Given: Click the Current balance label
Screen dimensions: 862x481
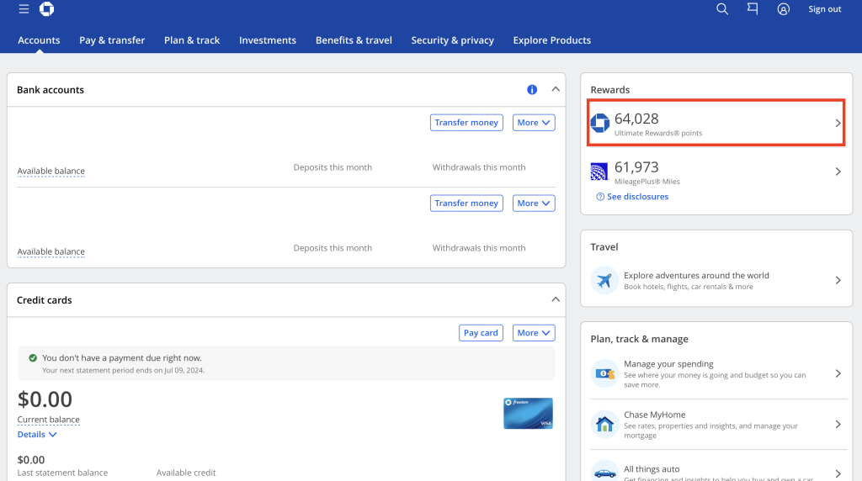Looking at the screenshot, I should tap(48, 420).
